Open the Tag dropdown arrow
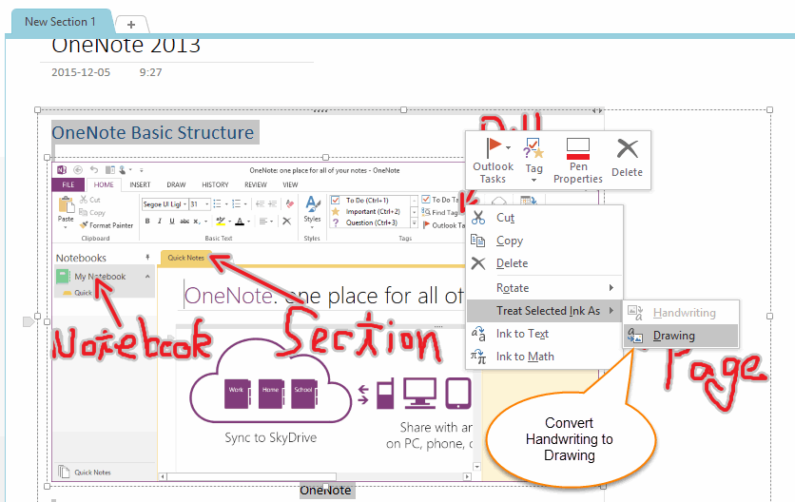This screenshot has height=502, width=795. click(533, 180)
